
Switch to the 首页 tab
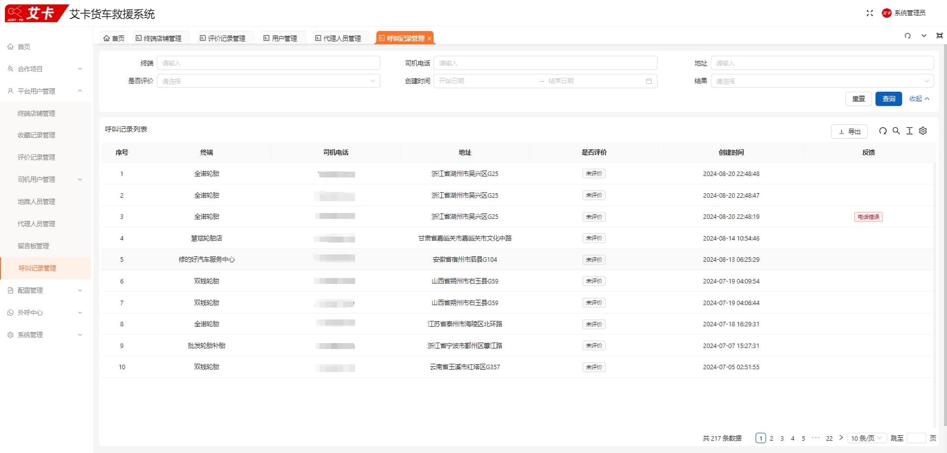[114, 38]
